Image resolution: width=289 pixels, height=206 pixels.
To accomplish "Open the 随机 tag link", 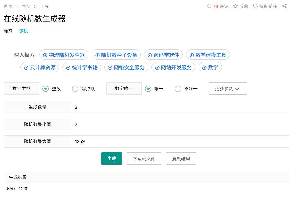I will tap(23, 31).
